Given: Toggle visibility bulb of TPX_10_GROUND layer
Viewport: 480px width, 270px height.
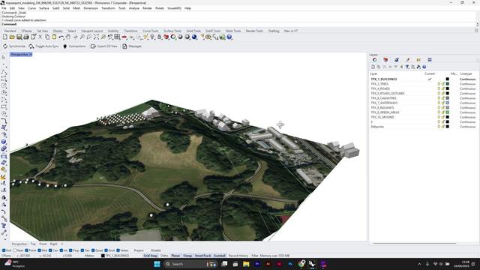Looking at the screenshot, I should pyautogui.click(x=439, y=117).
